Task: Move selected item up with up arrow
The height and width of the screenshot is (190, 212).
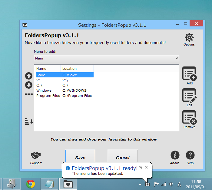Action: (29, 76)
